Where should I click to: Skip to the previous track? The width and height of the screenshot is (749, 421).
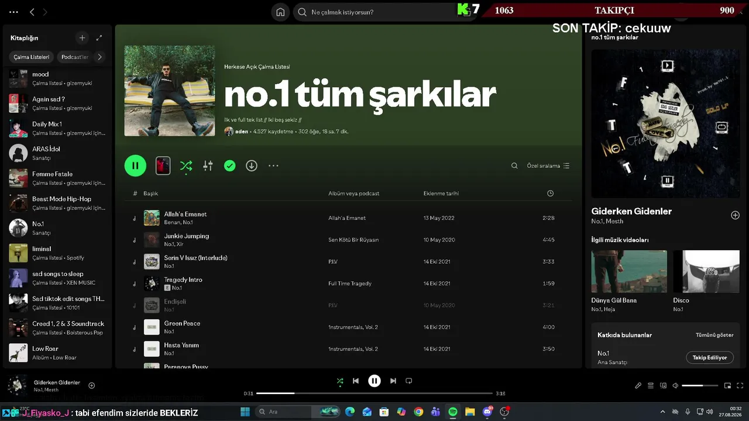tap(356, 381)
